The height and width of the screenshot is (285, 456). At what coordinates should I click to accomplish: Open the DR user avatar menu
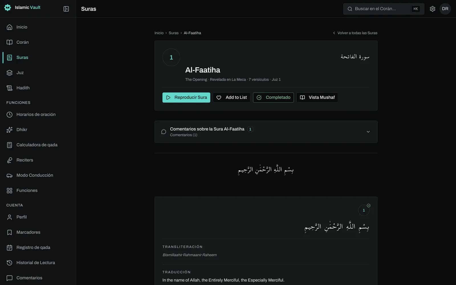[x=445, y=9]
